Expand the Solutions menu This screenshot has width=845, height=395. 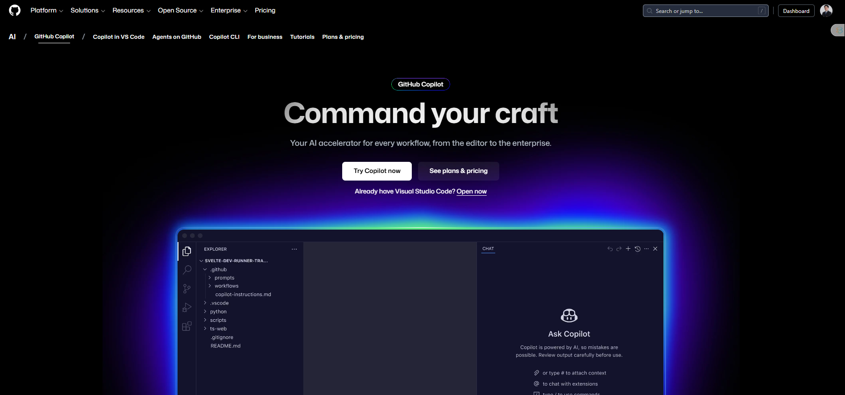(88, 10)
